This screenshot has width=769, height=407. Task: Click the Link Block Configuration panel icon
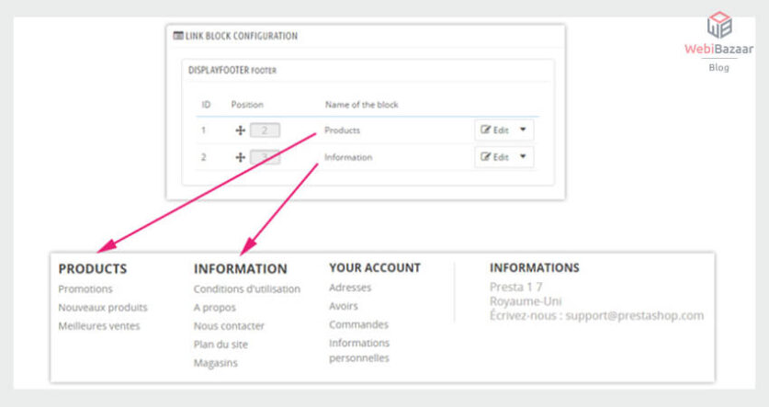tap(177, 36)
